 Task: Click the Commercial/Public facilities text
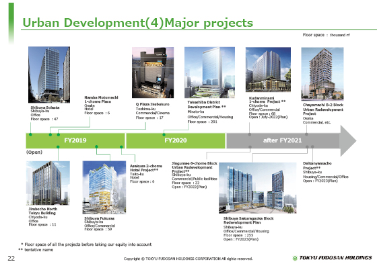coord(195,179)
